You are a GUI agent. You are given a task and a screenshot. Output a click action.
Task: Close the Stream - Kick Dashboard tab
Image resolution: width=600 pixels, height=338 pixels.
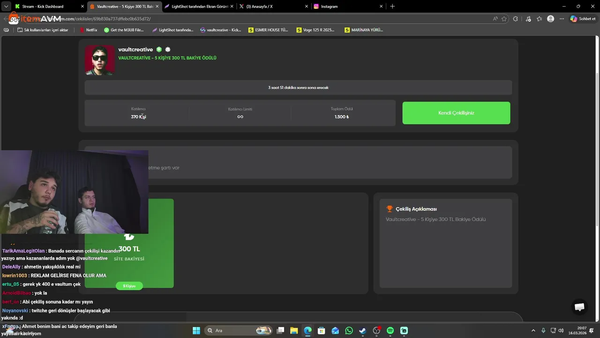83,7
